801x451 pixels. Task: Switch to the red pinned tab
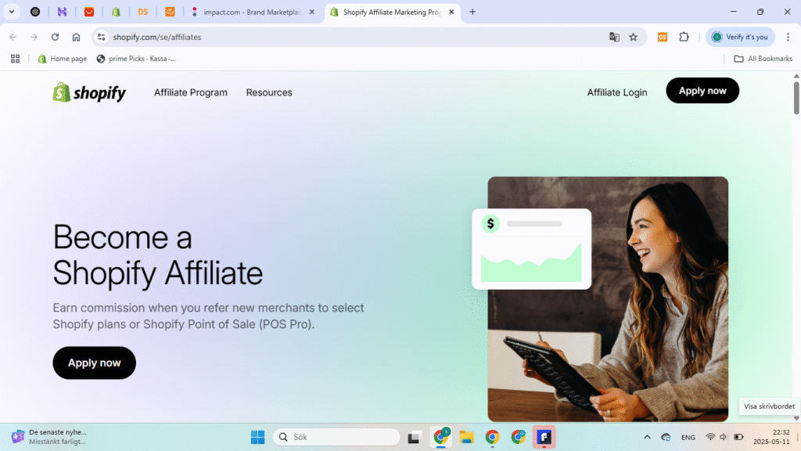[89, 12]
